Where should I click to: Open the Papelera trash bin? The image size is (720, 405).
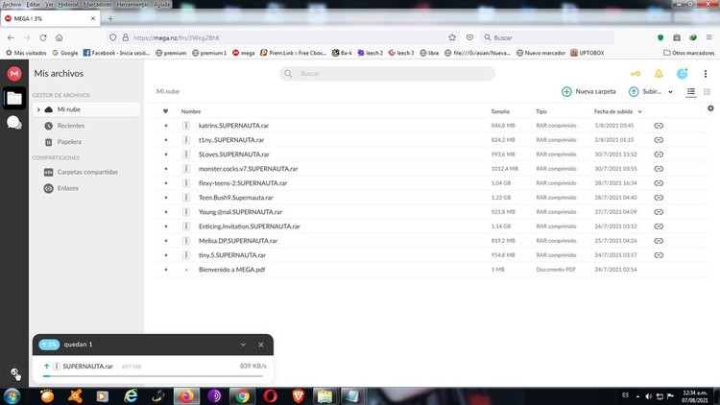69,141
